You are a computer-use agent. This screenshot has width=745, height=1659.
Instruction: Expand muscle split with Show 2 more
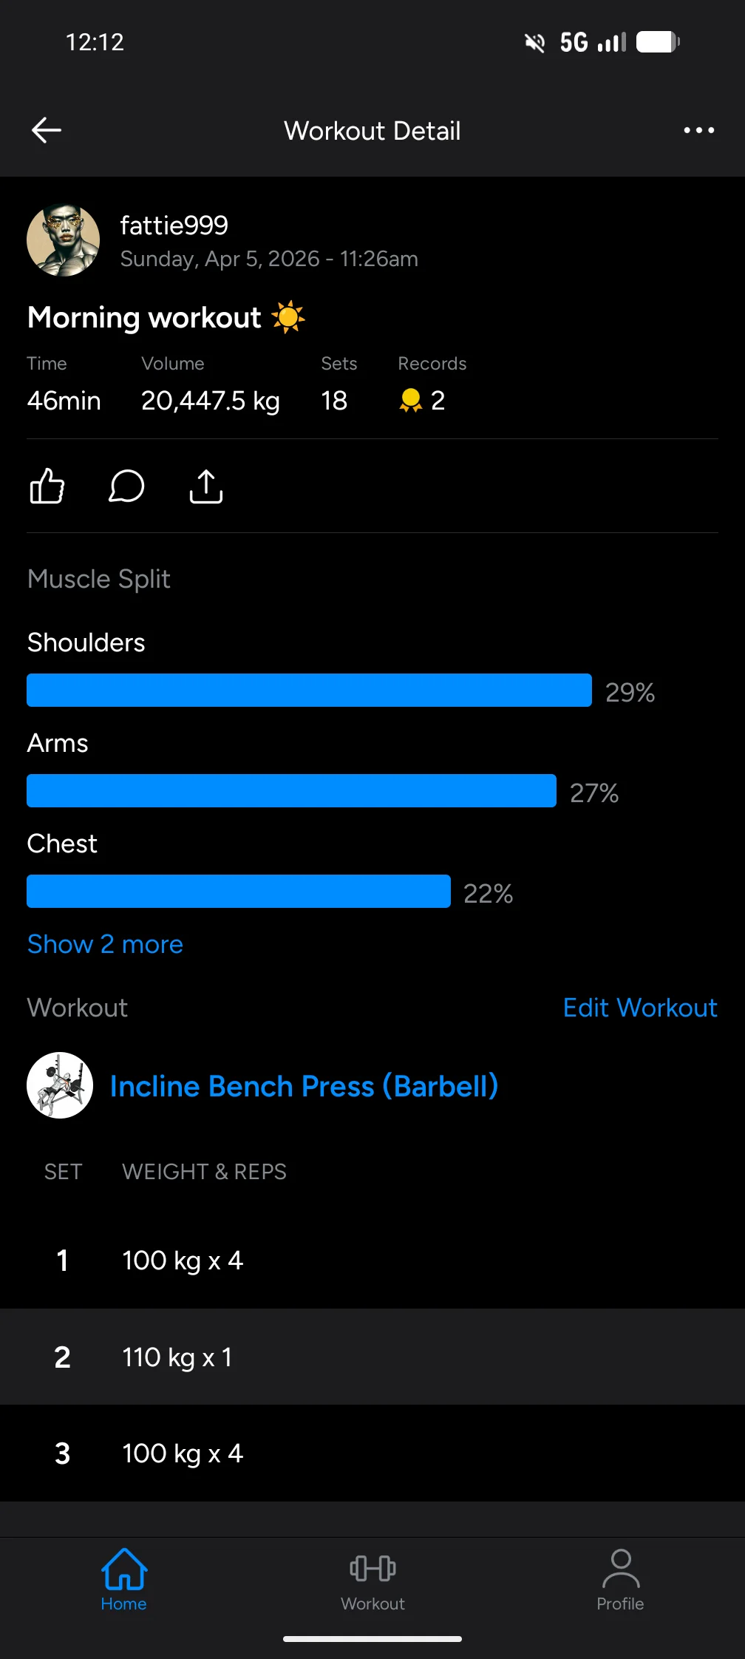click(x=105, y=944)
